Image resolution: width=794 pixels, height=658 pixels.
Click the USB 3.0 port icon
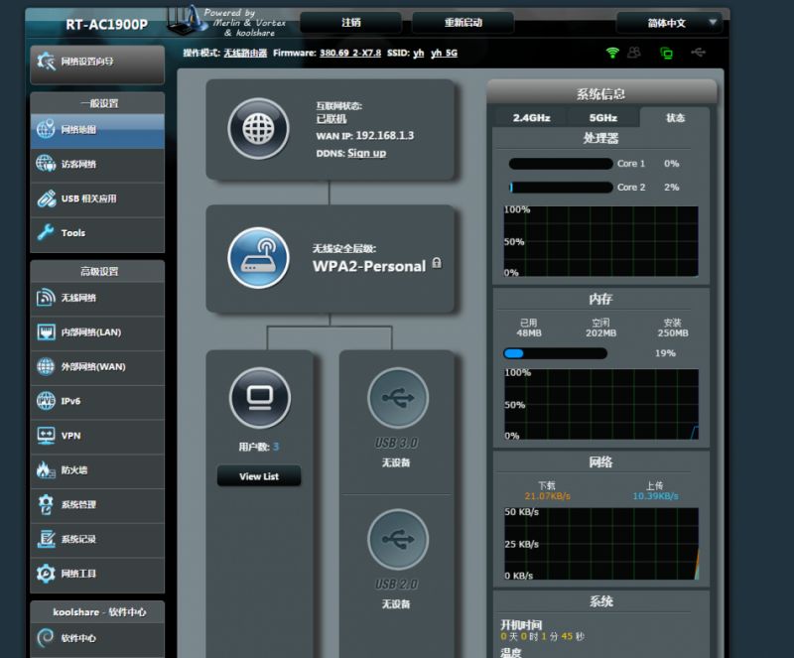pyautogui.click(x=397, y=398)
